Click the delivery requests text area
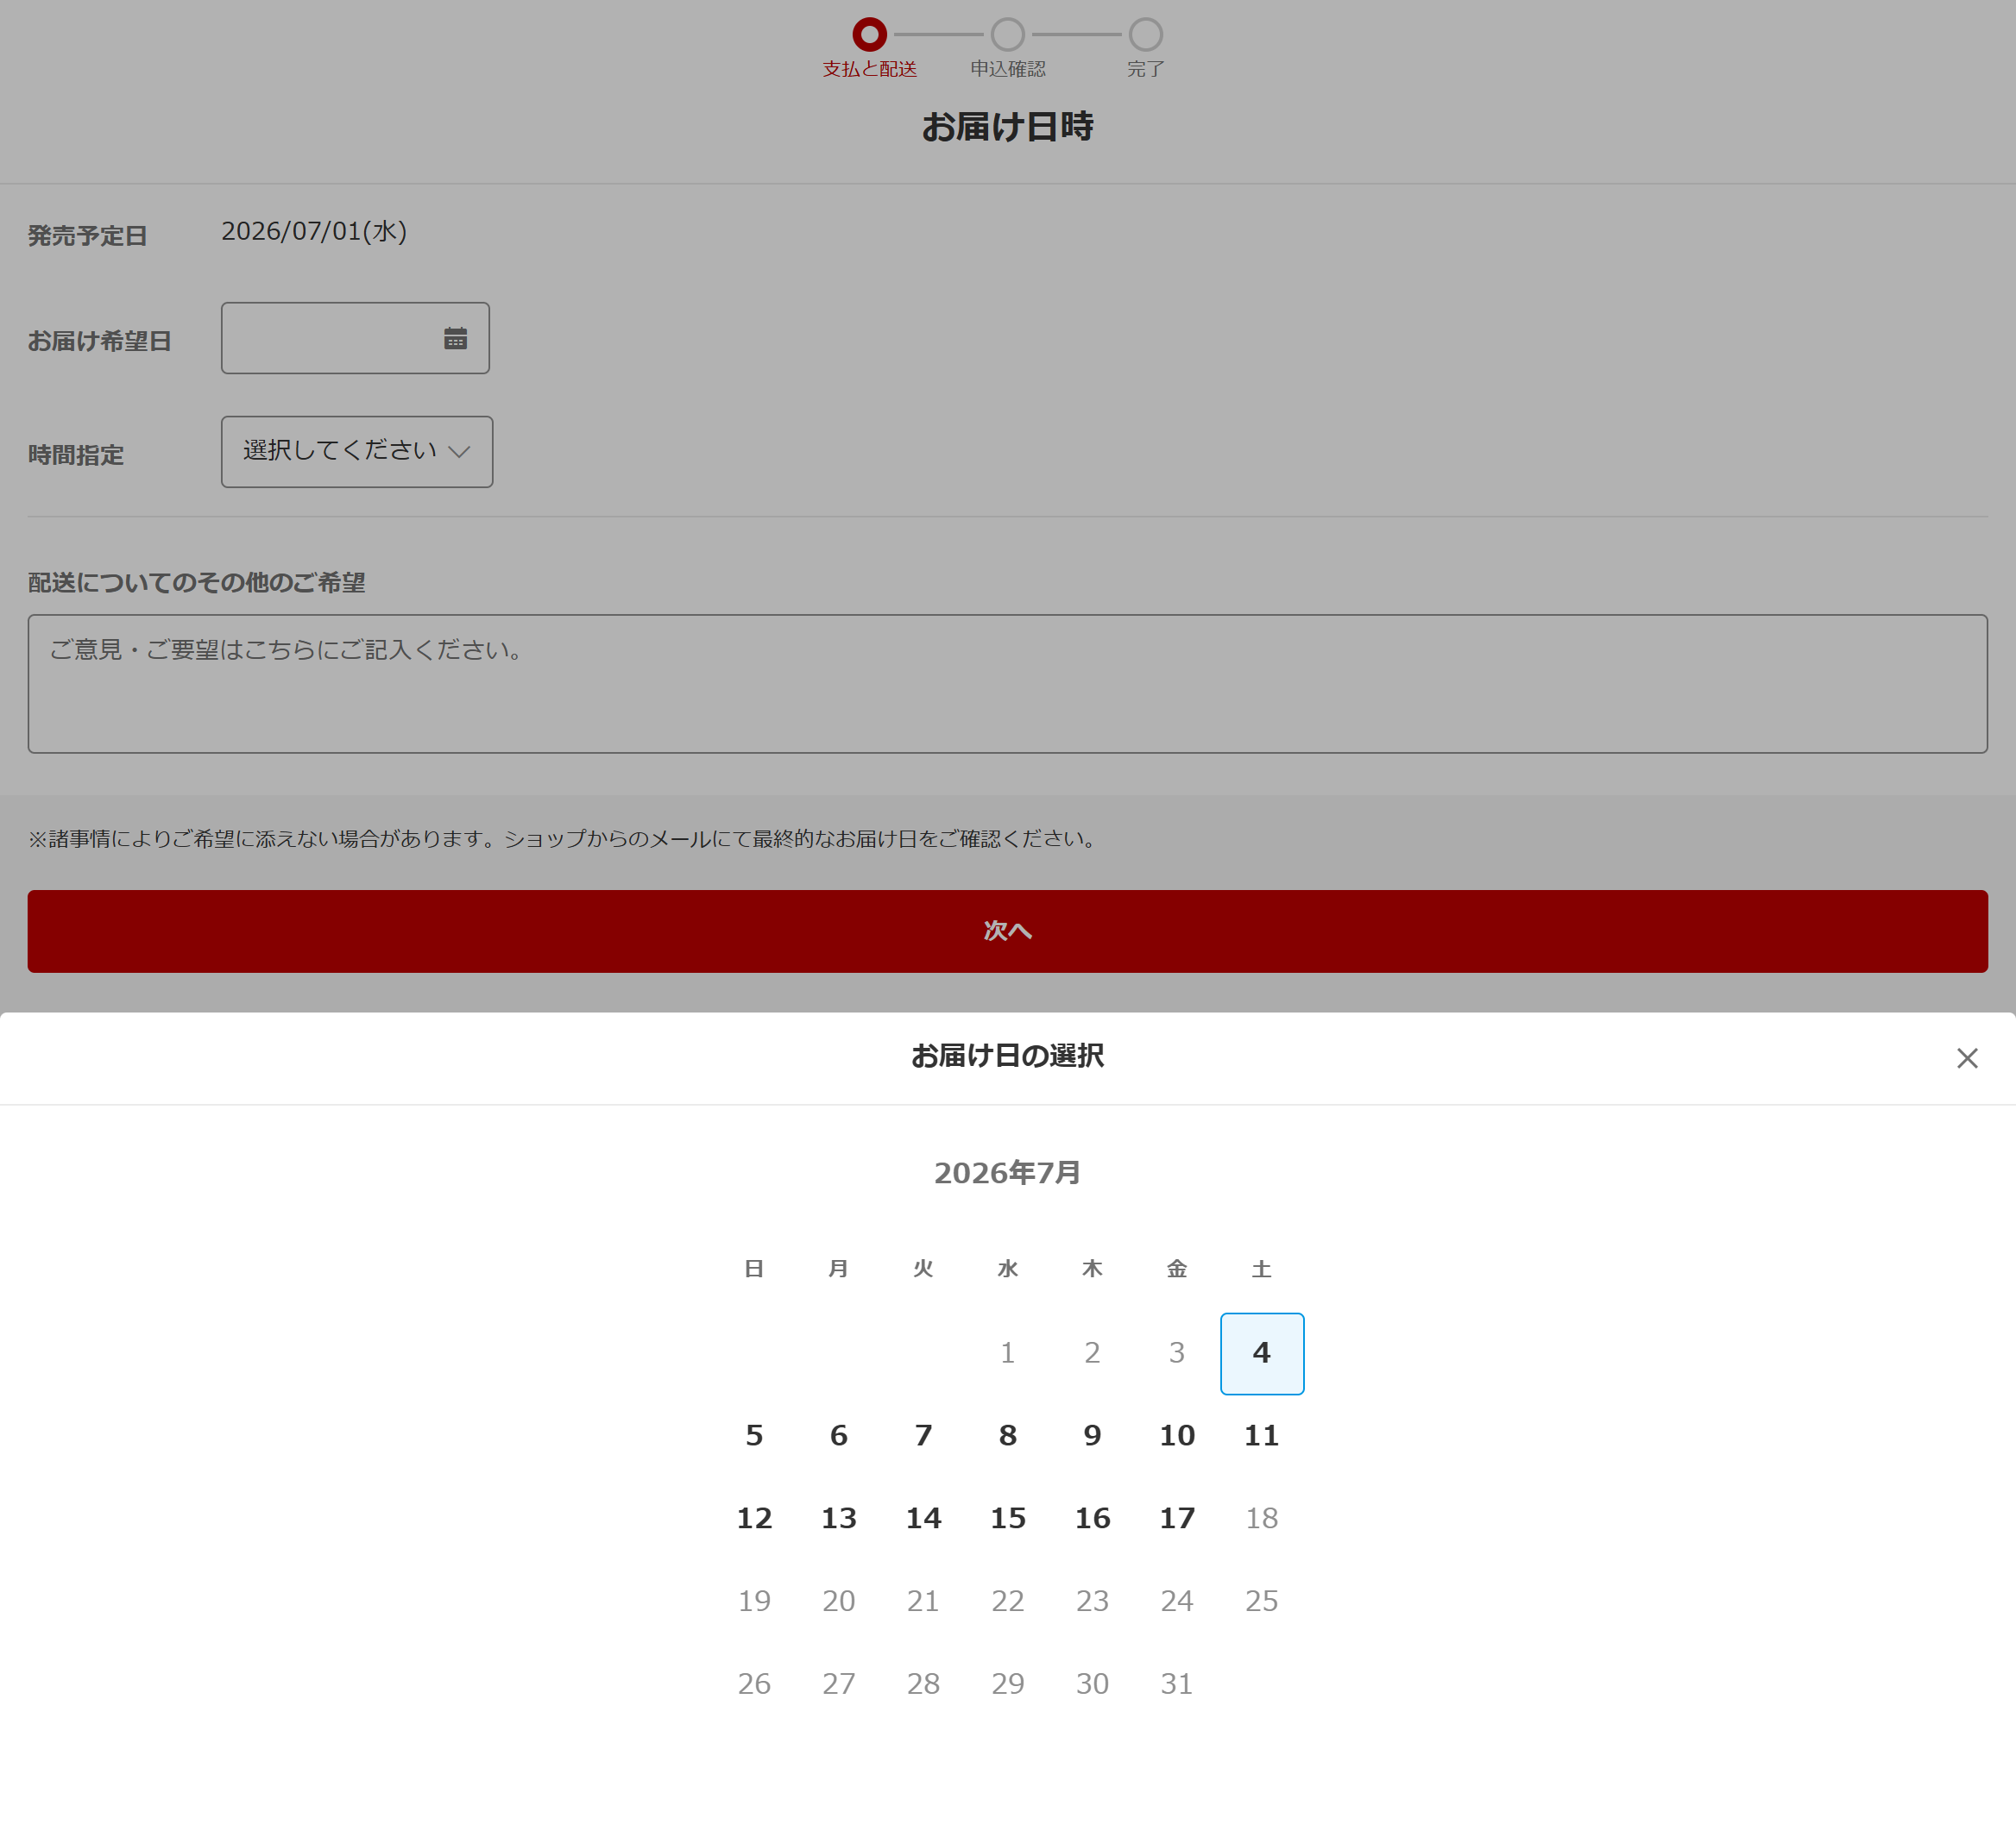 [1007, 684]
